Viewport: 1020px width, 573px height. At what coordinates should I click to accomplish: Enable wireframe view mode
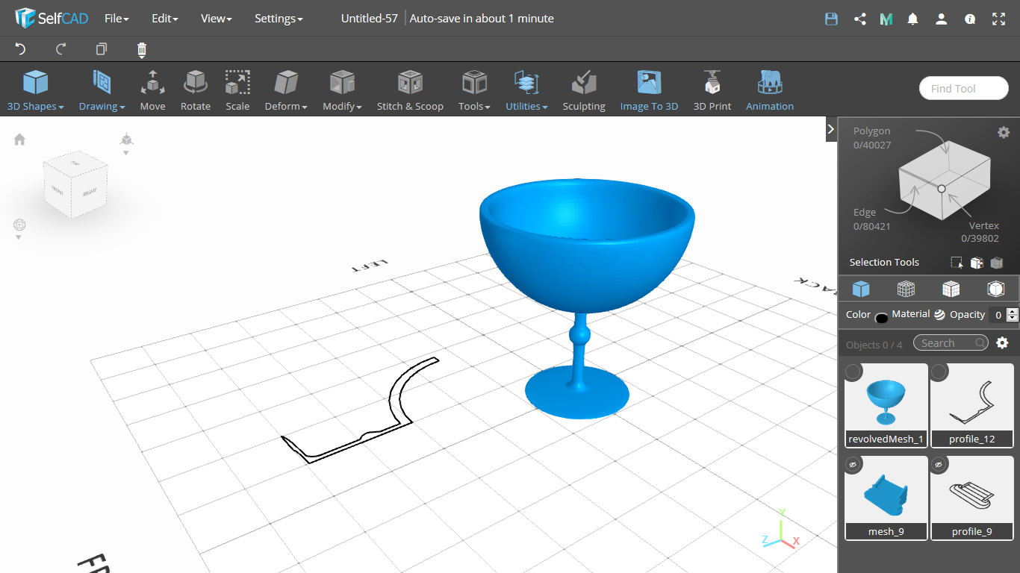pyautogui.click(x=906, y=289)
